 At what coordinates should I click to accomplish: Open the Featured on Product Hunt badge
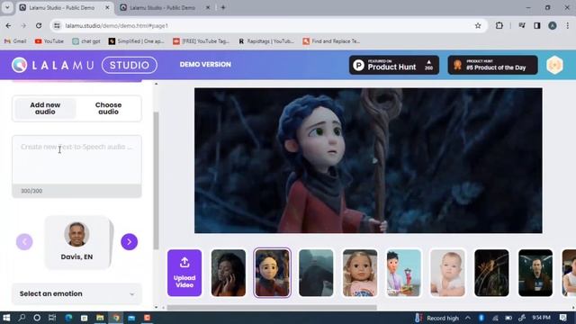[394, 65]
